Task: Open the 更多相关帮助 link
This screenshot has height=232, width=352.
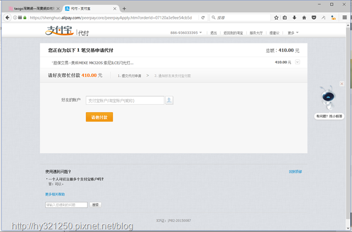Action: (55, 194)
